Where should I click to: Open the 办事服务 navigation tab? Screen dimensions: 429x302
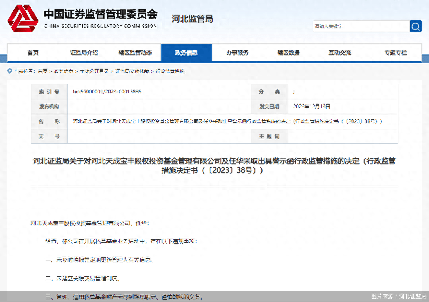click(x=238, y=53)
